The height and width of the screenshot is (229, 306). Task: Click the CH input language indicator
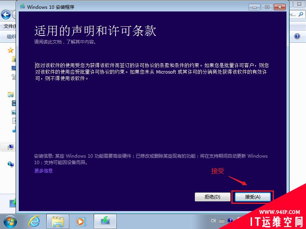[x=213, y=221]
